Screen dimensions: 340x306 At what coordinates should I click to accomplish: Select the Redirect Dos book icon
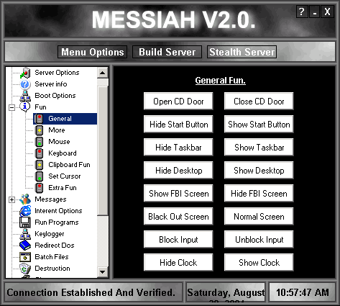click(25, 246)
